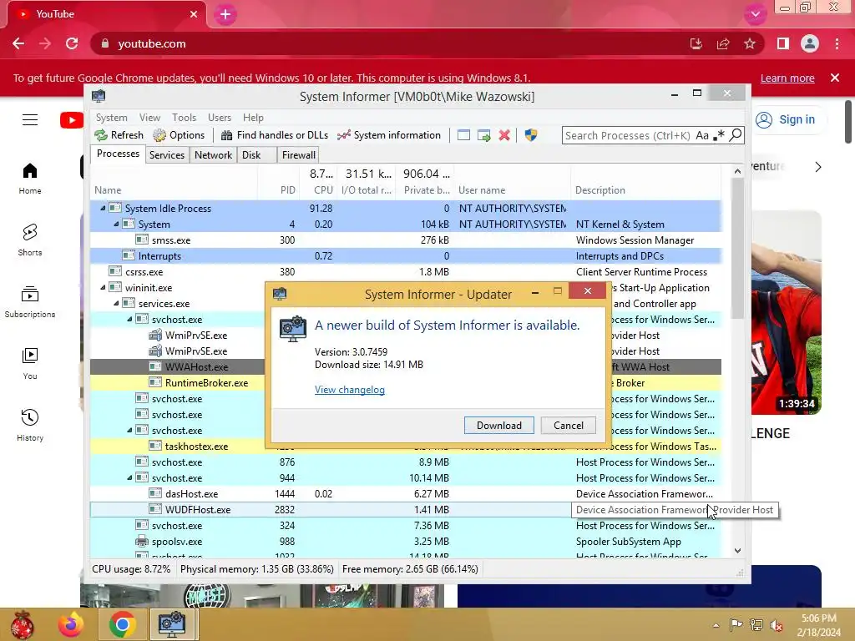Screen dimensions: 855x641
Task: Collapse svchost.exe node above WmiPrvSE.exe
Action: pos(129,319)
